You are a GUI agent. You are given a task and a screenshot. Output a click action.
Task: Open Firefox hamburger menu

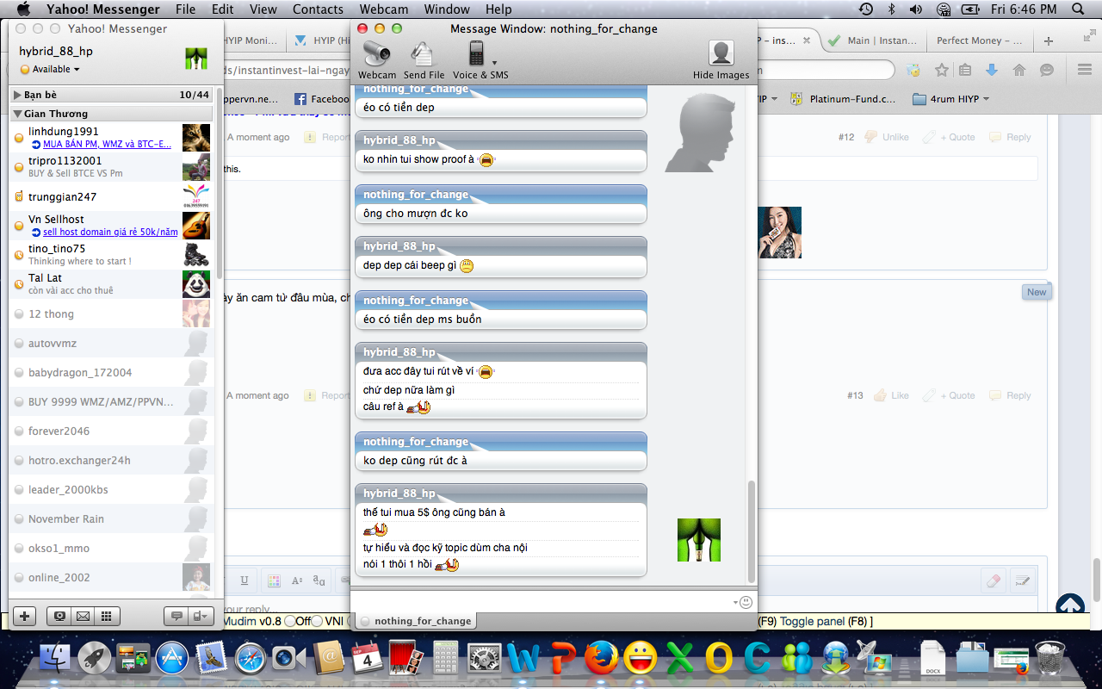[1084, 70]
